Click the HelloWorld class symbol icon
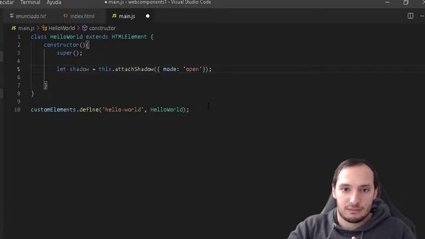This screenshot has height=239, width=425. [x=44, y=28]
